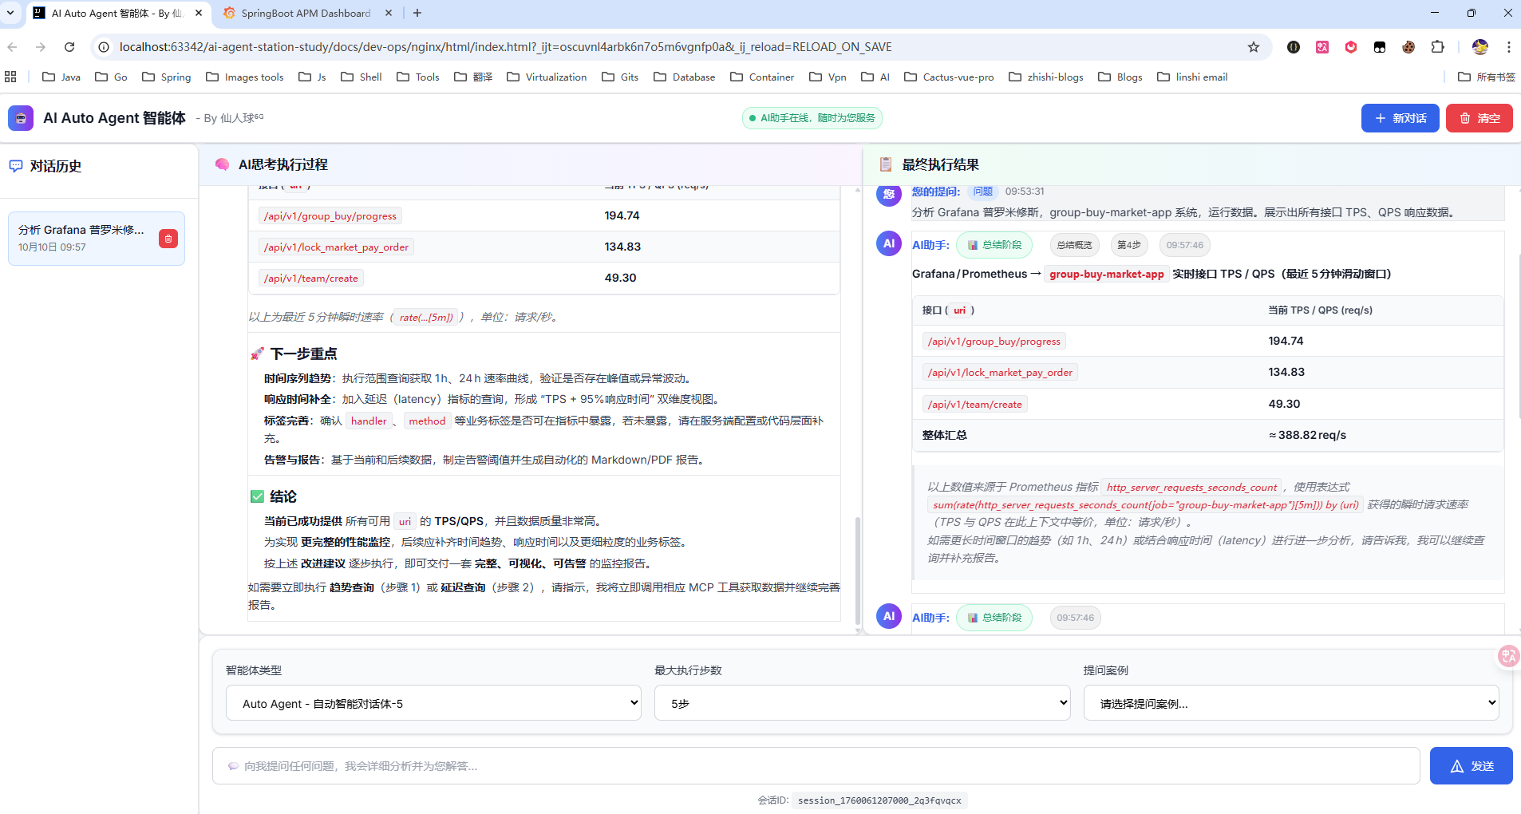Image resolution: width=1521 pixels, height=814 pixels.
Task: Open the Chrome profile avatar
Action: 1480,47
